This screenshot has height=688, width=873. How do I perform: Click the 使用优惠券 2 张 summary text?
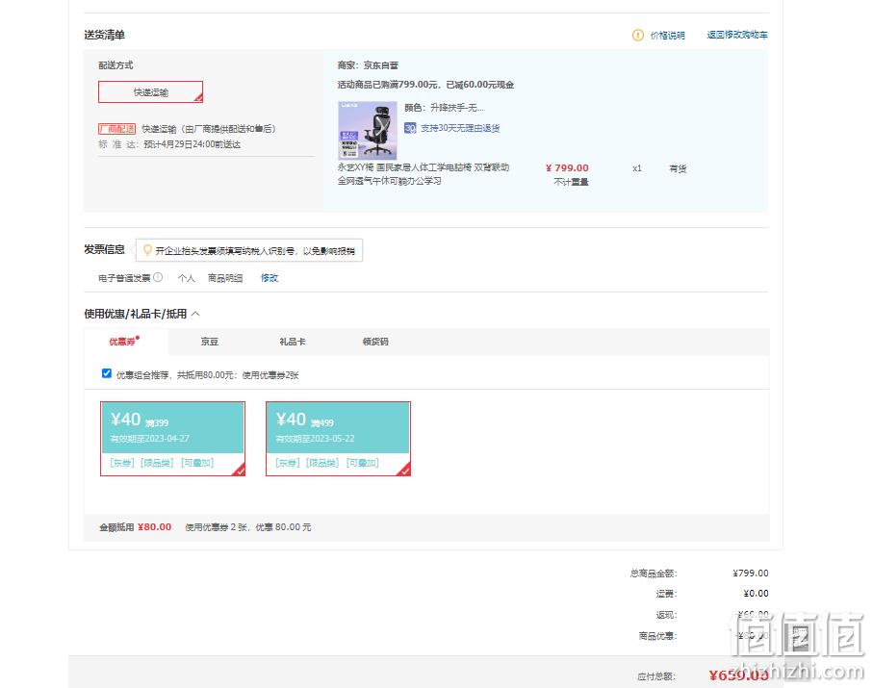(247, 526)
